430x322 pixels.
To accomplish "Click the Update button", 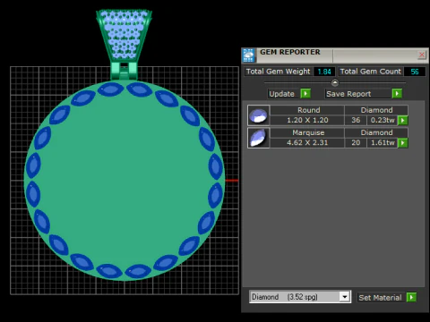I will pyautogui.click(x=284, y=94).
